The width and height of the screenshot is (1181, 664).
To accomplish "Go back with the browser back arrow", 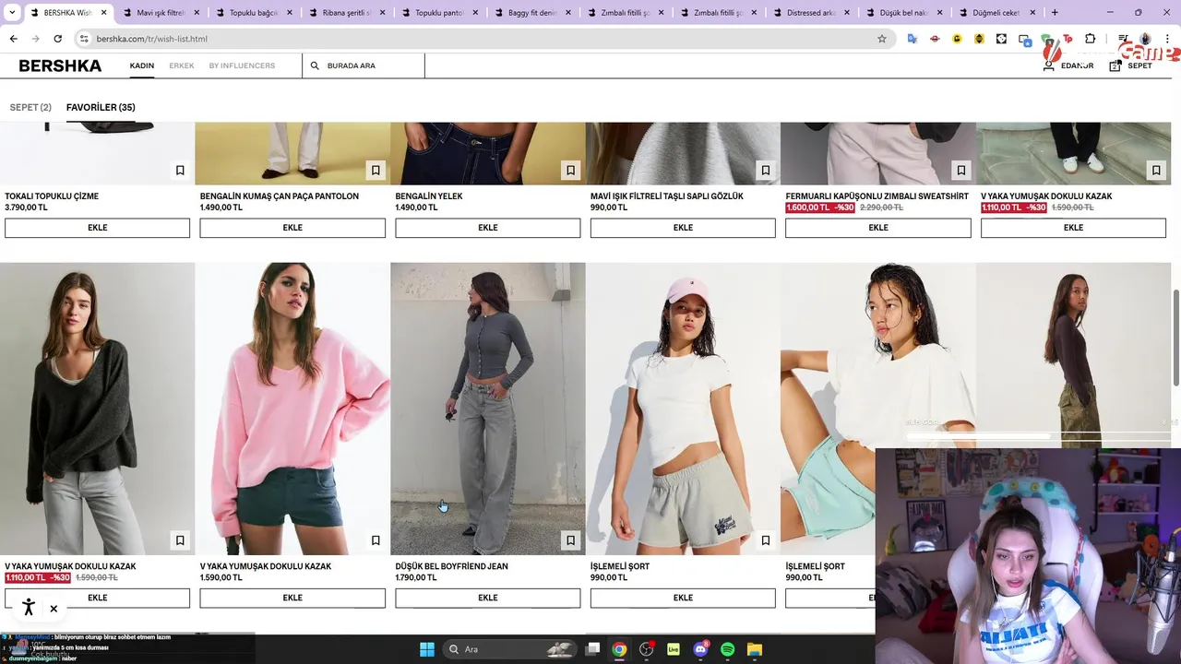I will point(13,39).
